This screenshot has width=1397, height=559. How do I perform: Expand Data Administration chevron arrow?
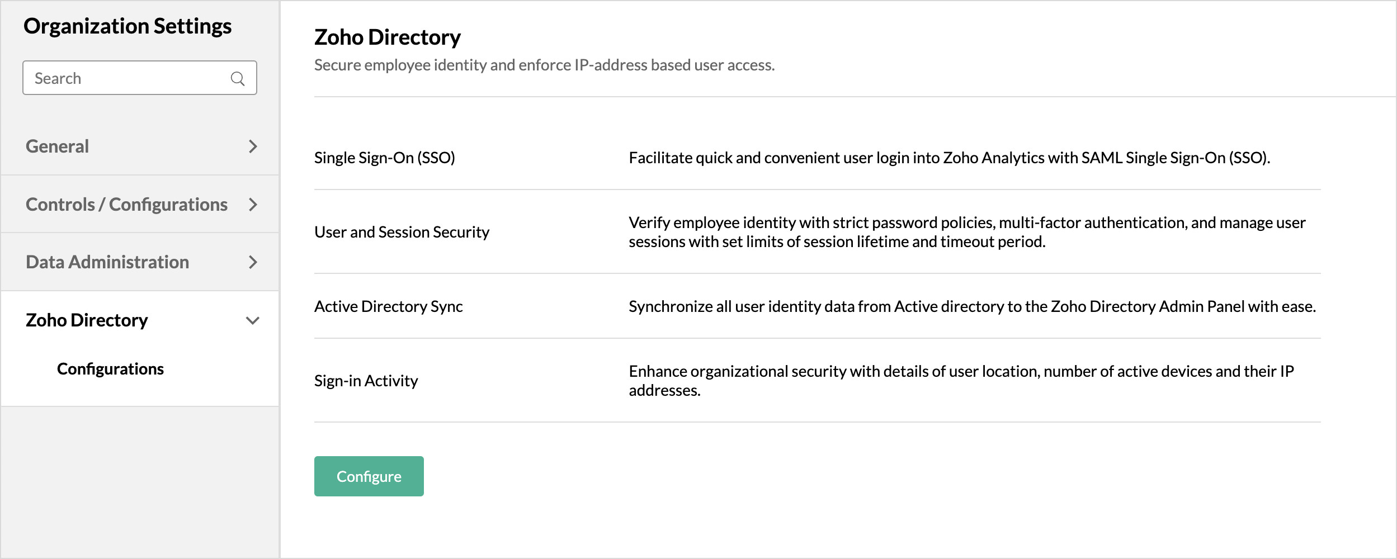253,262
